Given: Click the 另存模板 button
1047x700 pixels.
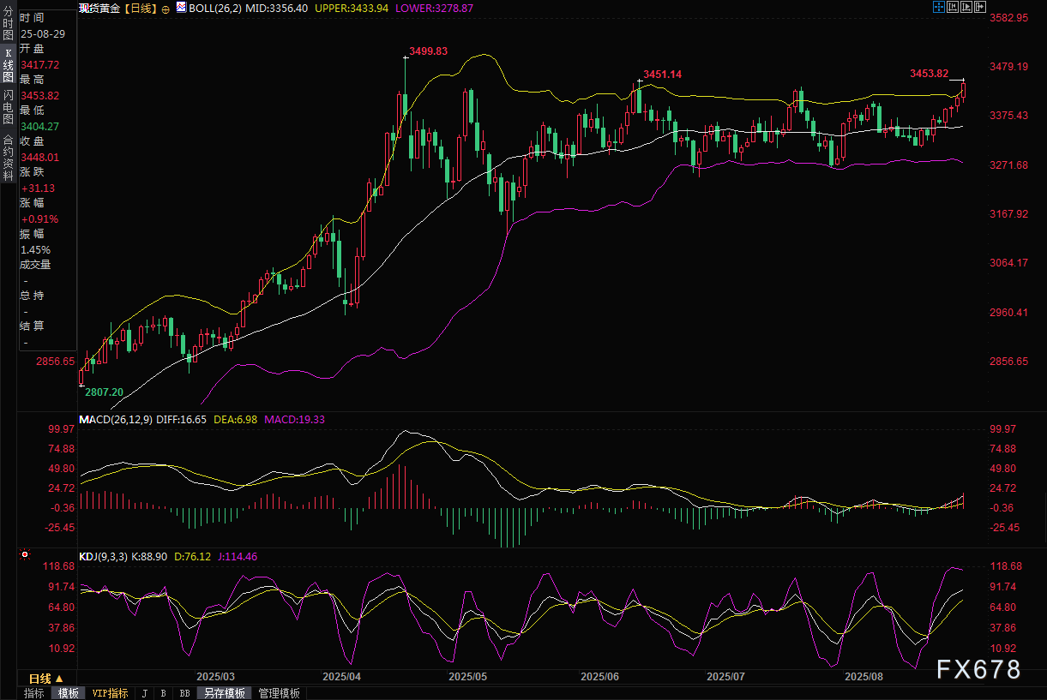Looking at the screenshot, I should [225, 693].
